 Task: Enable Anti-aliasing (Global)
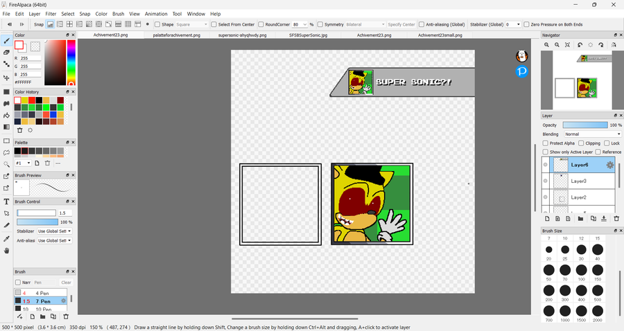422,24
